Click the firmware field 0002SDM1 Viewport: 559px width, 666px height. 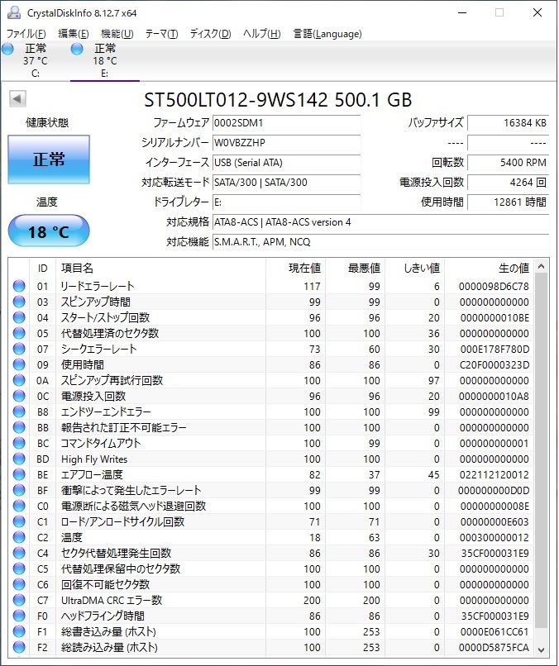click(x=286, y=123)
